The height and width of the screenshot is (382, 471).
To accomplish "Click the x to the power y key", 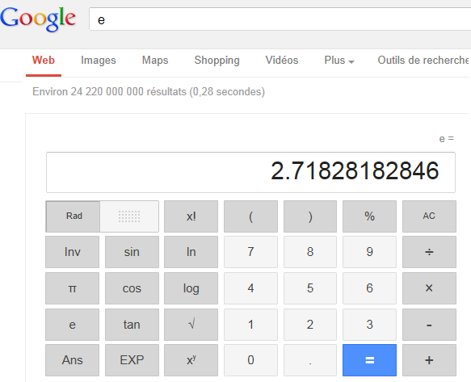I will coord(191,360).
